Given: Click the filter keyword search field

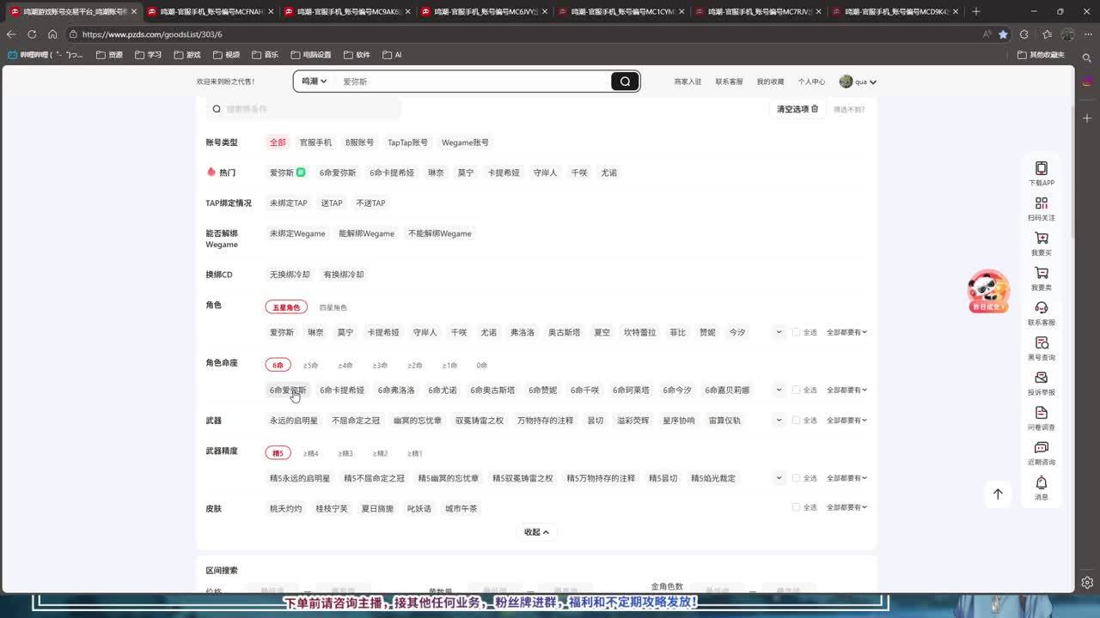Looking at the screenshot, I should (309, 109).
